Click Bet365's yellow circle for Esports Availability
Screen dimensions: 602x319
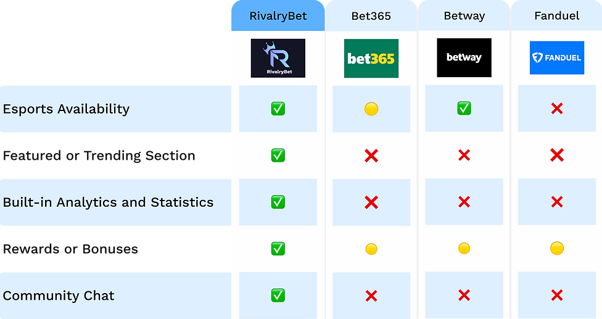(371, 109)
